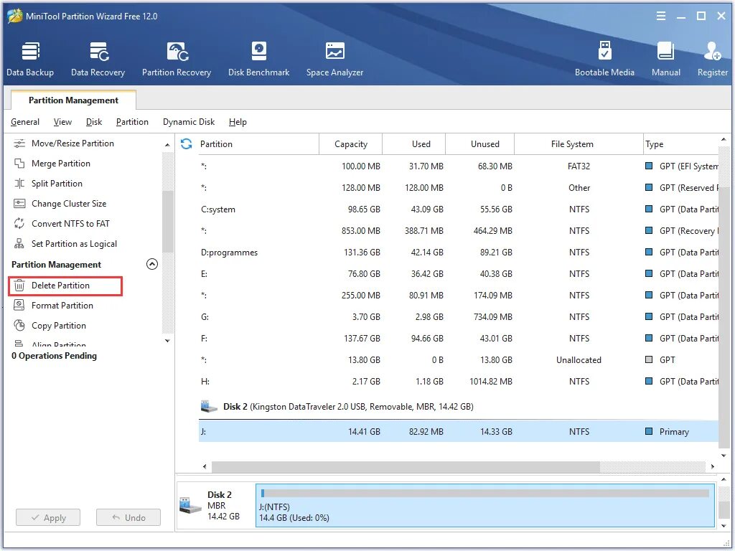Screen dimensions: 735x551
Task: Launch Data Recovery from toolbar
Action: tap(98, 59)
